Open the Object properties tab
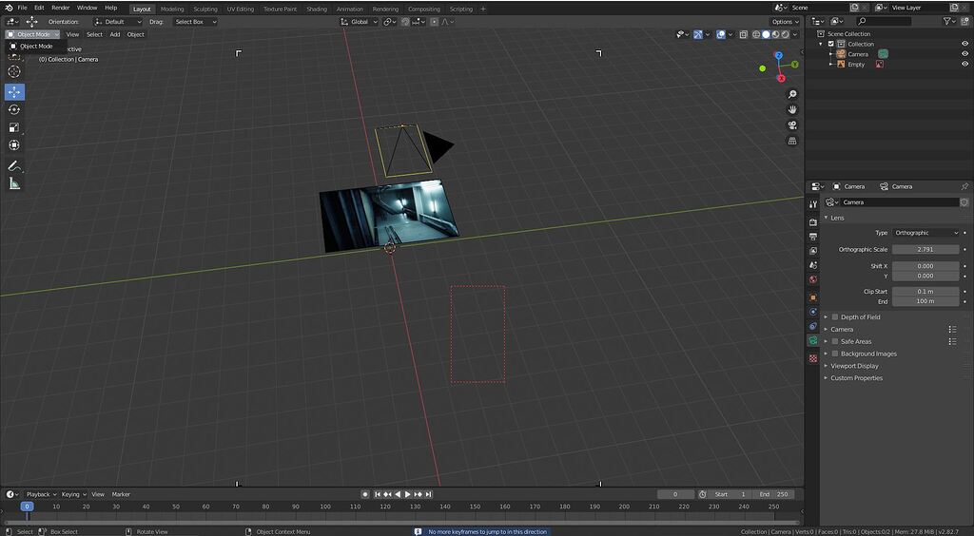This screenshot has width=974, height=536. click(813, 297)
